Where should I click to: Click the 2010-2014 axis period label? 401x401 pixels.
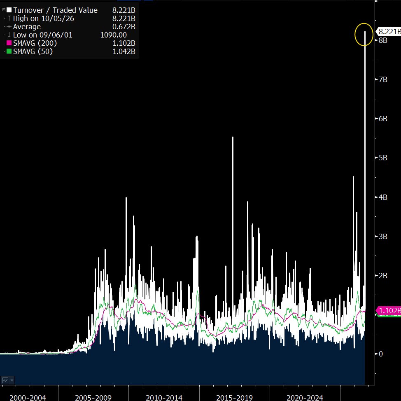pyautogui.click(x=164, y=398)
